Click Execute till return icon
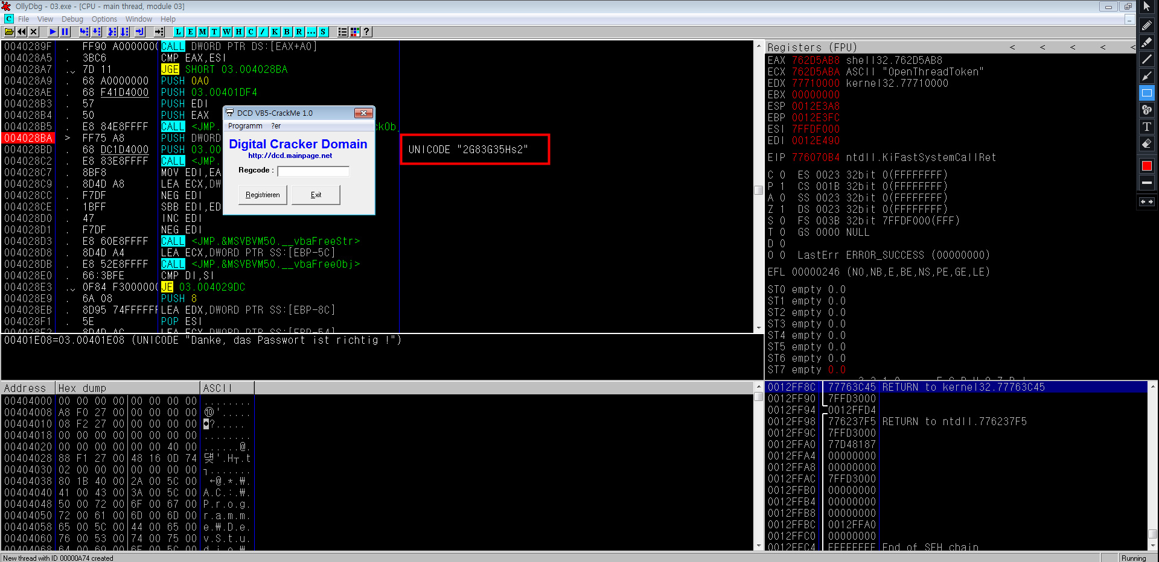The height and width of the screenshot is (562, 1159). 140,32
